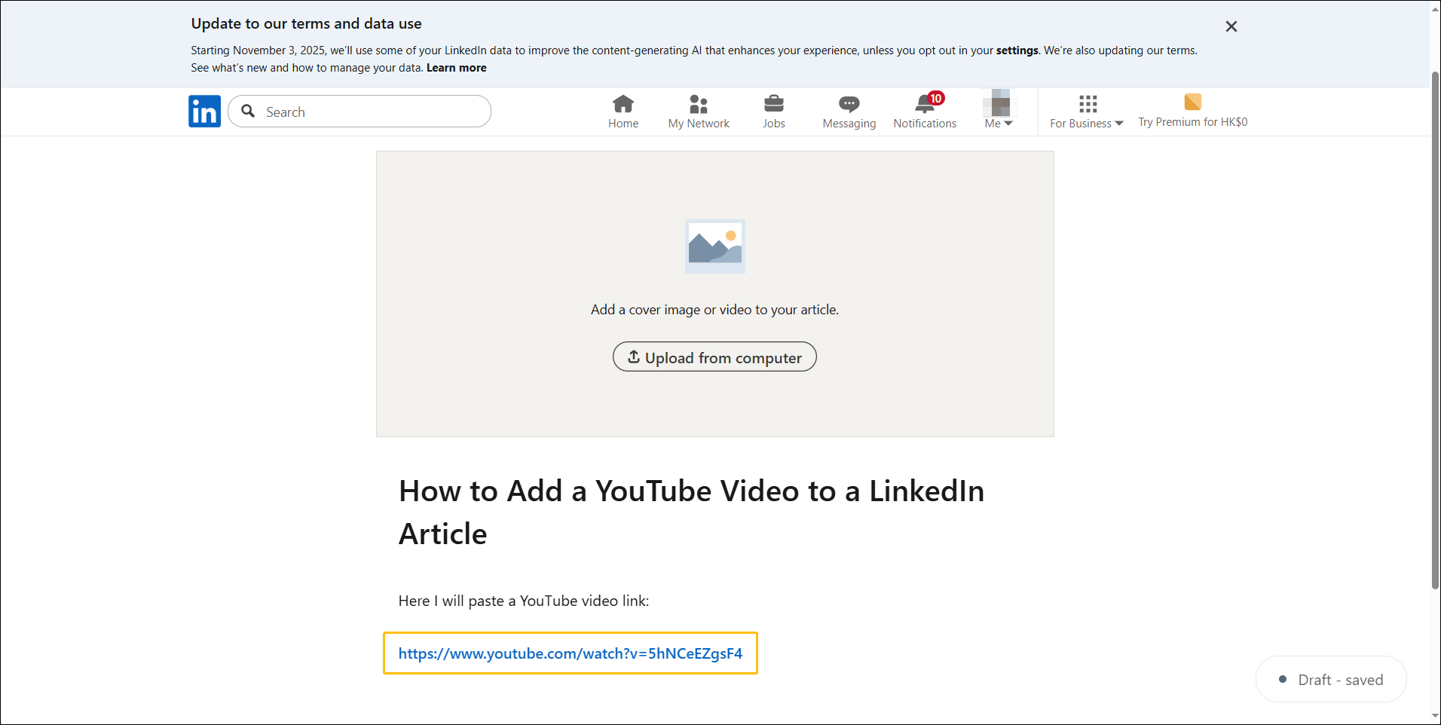Open the settings link in banner

1017,50
